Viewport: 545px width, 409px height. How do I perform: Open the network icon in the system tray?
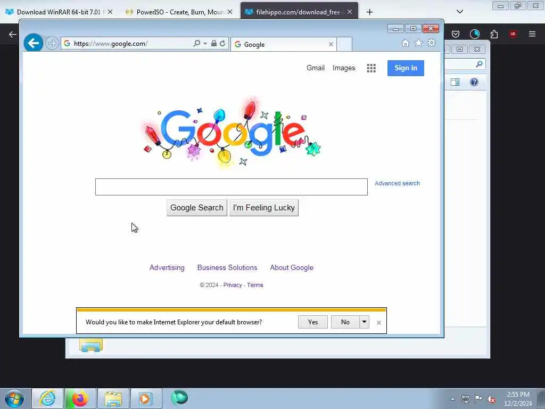pos(465,399)
